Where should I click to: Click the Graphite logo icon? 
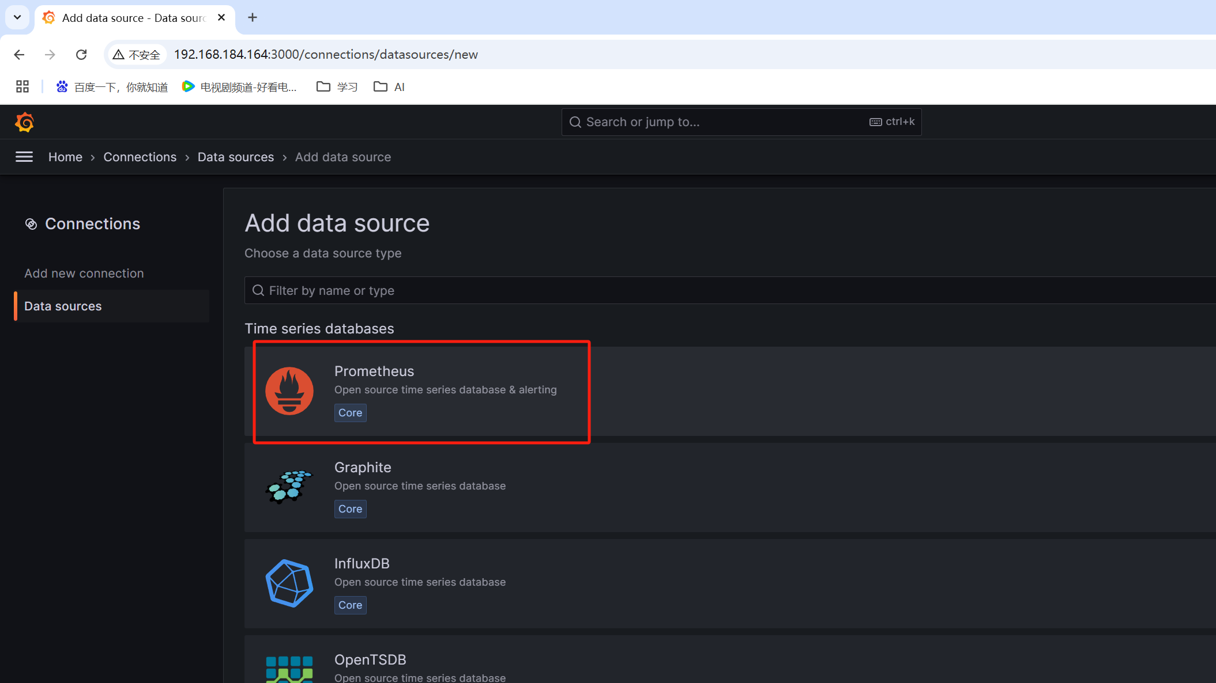289,487
